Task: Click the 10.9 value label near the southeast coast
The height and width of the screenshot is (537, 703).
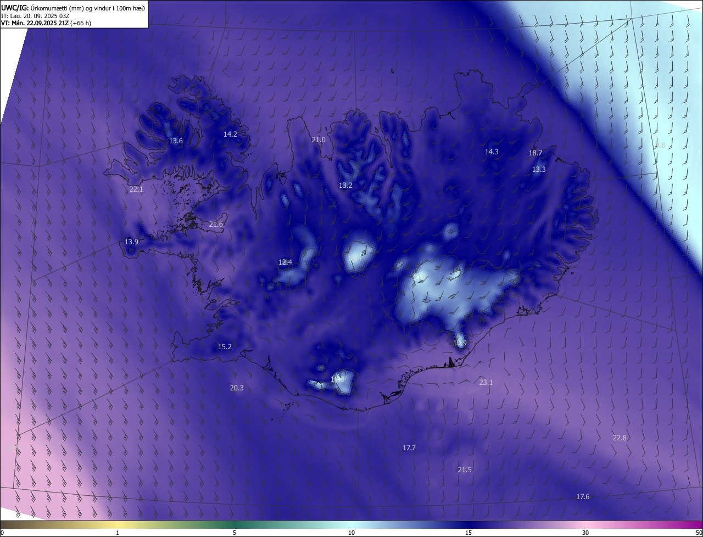Action: tap(460, 343)
